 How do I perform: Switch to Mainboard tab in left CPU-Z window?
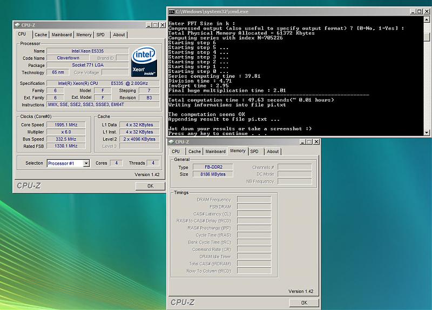62,35
